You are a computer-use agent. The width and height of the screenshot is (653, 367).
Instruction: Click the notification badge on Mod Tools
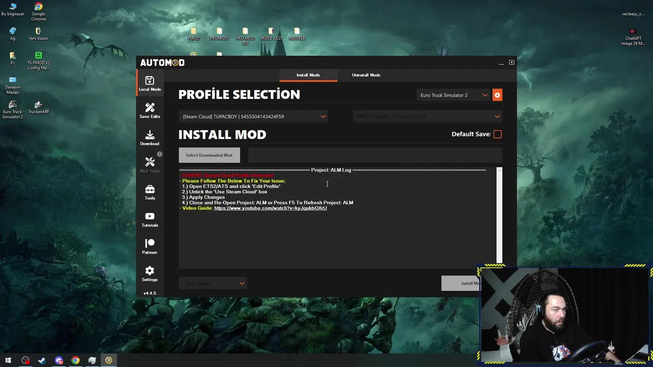(159, 154)
